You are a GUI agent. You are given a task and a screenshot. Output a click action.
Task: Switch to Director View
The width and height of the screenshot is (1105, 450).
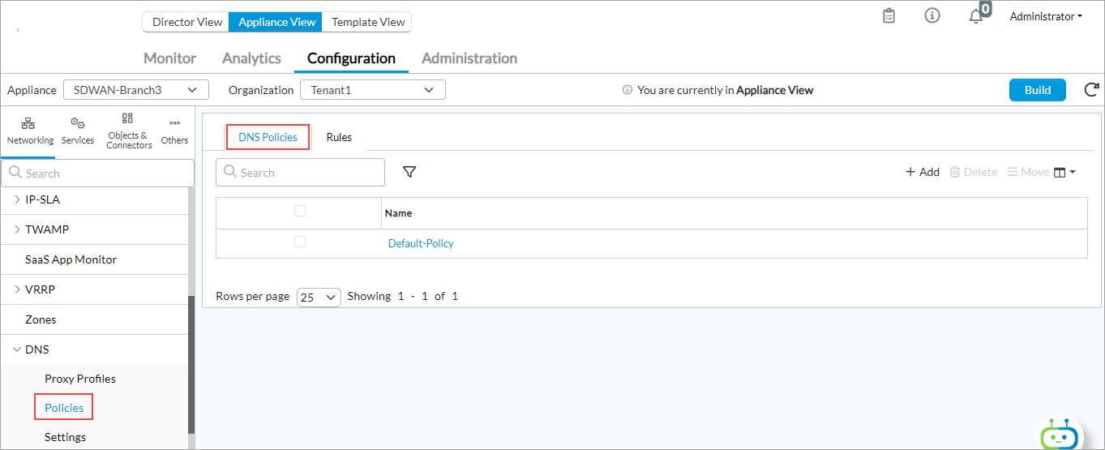click(x=186, y=22)
